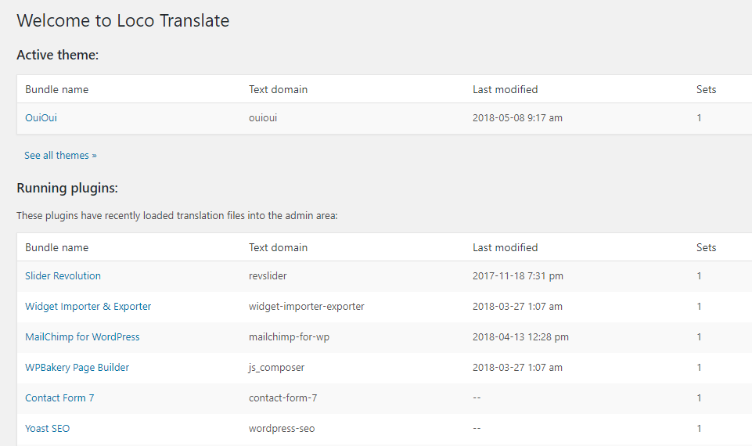Click the 2017-11-18 7:31 pm date cell
This screenshot has width=752, height=446.
tap(517, 276)
